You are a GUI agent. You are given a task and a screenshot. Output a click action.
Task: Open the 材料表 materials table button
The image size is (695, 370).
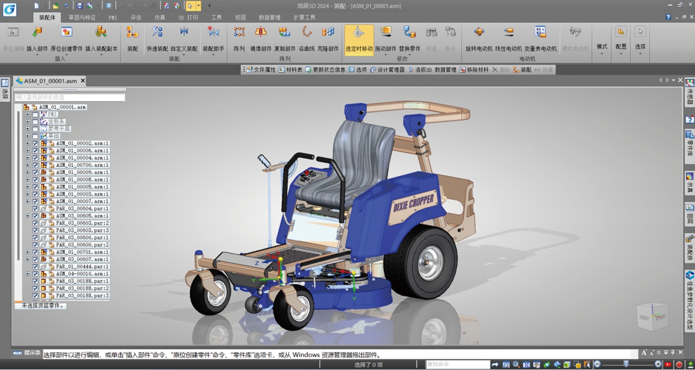pyautogui.click(x=290, y=70)
